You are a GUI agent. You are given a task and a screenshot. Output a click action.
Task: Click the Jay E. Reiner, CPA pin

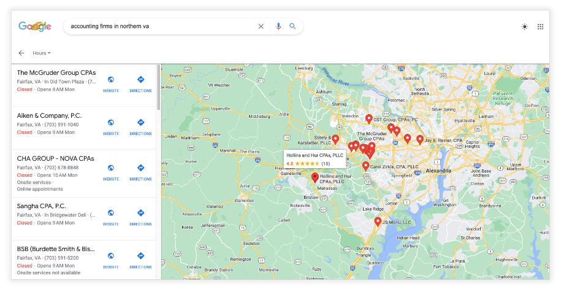(419, 139)
